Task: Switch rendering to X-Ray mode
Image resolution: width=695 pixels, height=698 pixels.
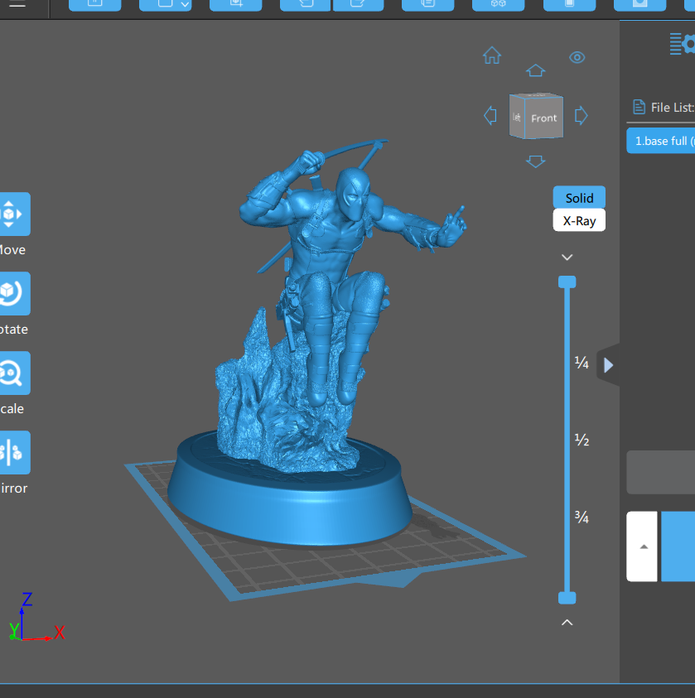Action: click(x=579, y=220)
